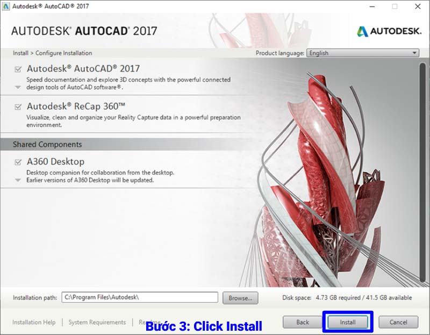
Task: Click the Install button
Action: (x=348, y=322)
